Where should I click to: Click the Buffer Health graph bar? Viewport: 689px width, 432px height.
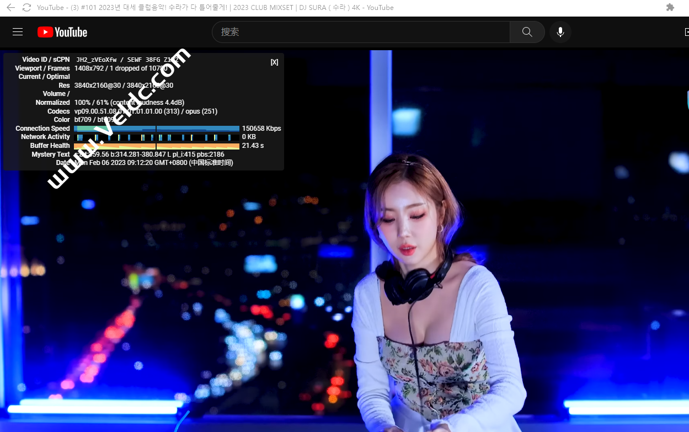tap(157, 146)
